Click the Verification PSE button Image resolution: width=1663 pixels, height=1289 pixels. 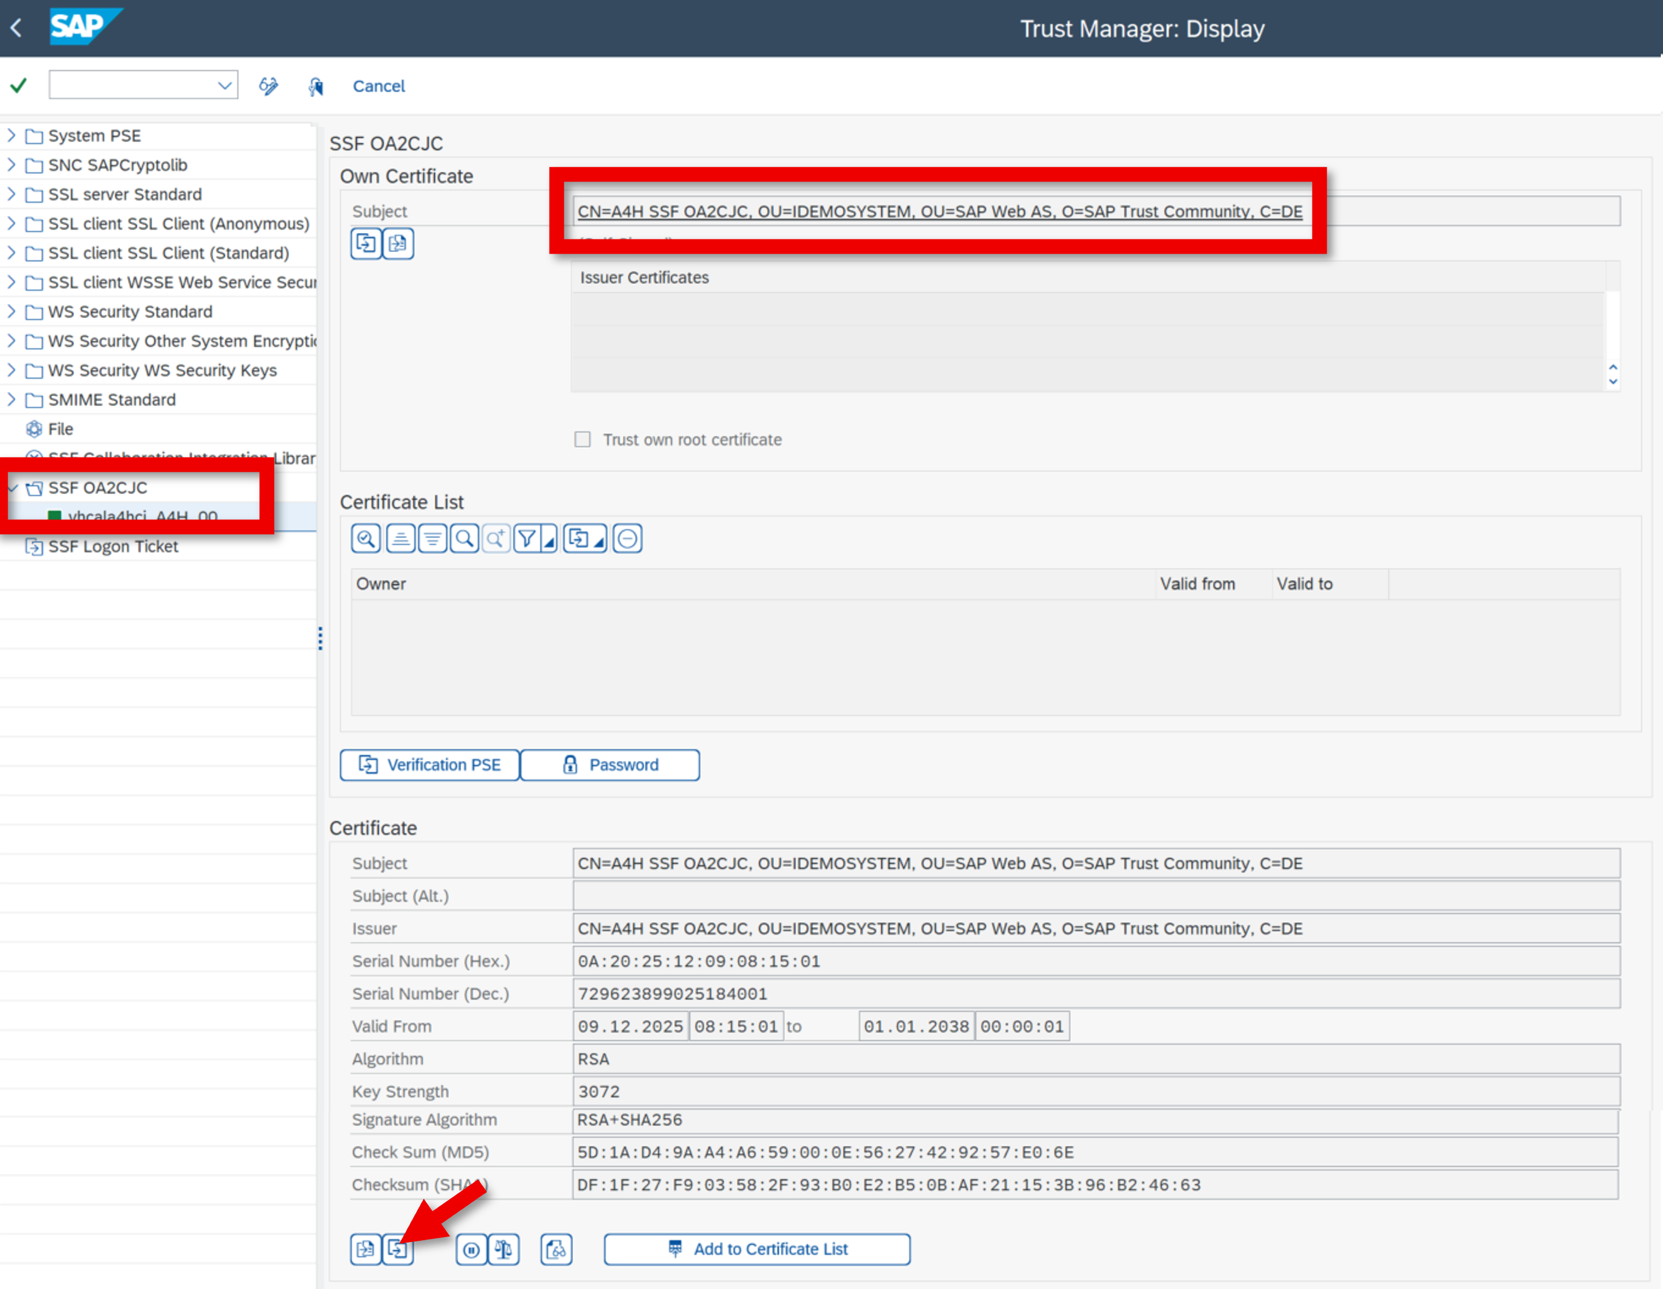click(x=429, y=764)
